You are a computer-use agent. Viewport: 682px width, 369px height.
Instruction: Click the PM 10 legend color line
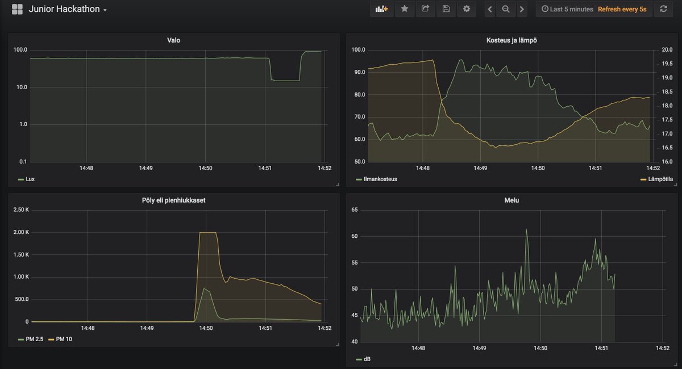click(x=50, y=339)
